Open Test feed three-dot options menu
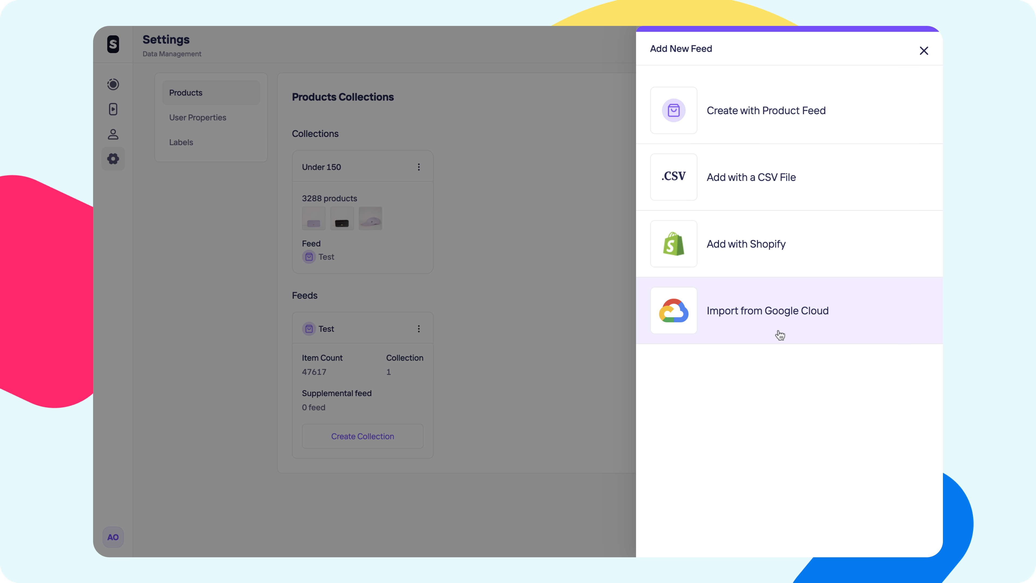 pyautogui.click(x=419, y=329)
